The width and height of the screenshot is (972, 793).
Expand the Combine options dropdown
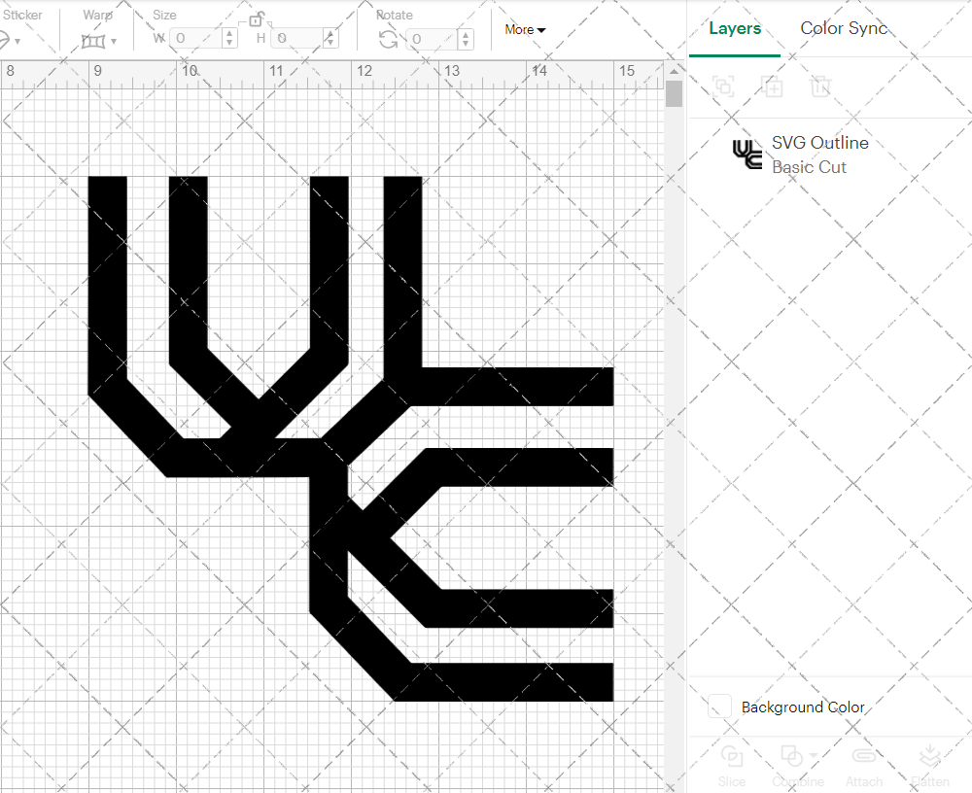(813, 756)
